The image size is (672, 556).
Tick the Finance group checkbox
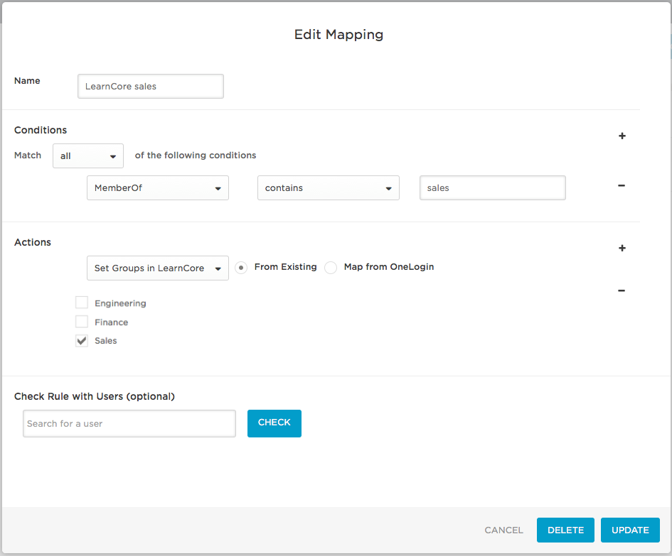pyautogui.click(x=82, y=322)
